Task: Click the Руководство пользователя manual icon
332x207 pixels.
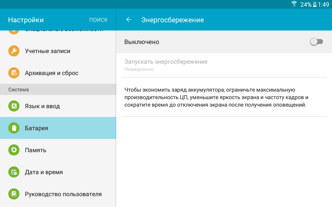Action: (14, 194)
